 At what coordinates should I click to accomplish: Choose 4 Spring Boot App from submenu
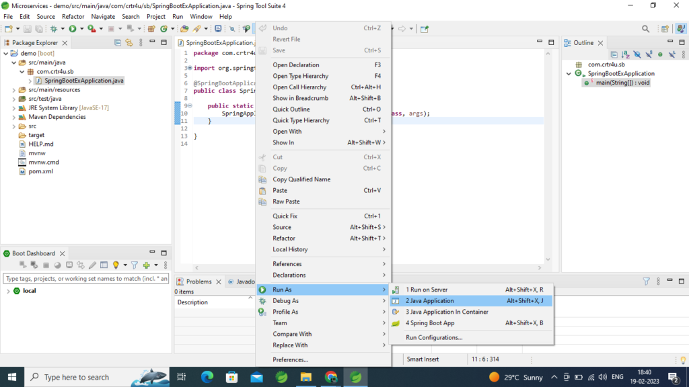point(471,323)
